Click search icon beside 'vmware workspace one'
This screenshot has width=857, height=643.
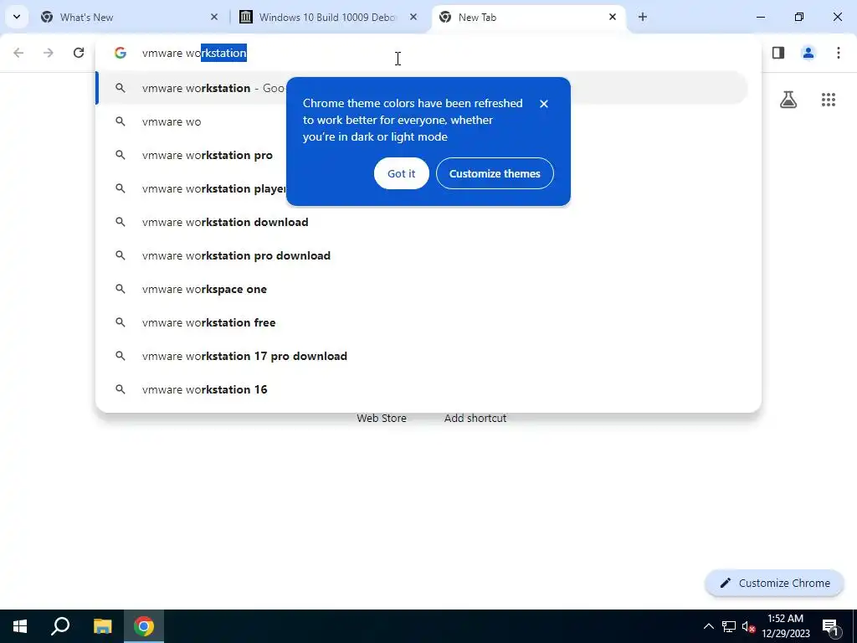pyautogui.click(x=121, y=289)
